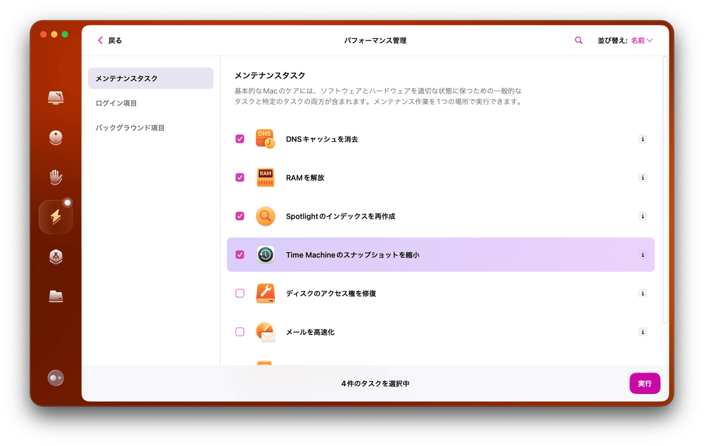Open the Cleanup module in sidebar
This screenshot has width=704, height=446.
56,138
